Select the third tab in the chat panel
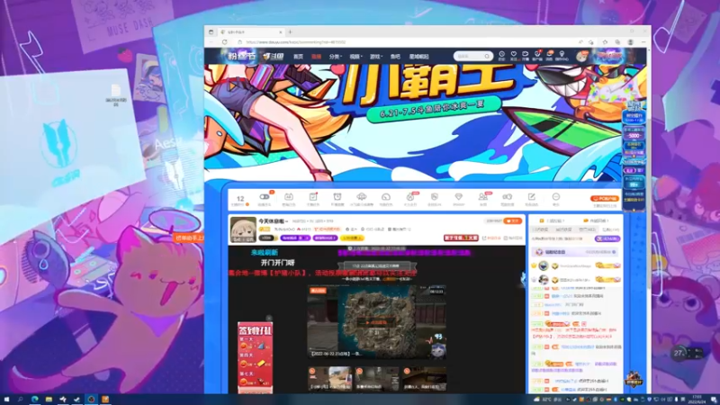The image size is (720, 405). [587, 229]
